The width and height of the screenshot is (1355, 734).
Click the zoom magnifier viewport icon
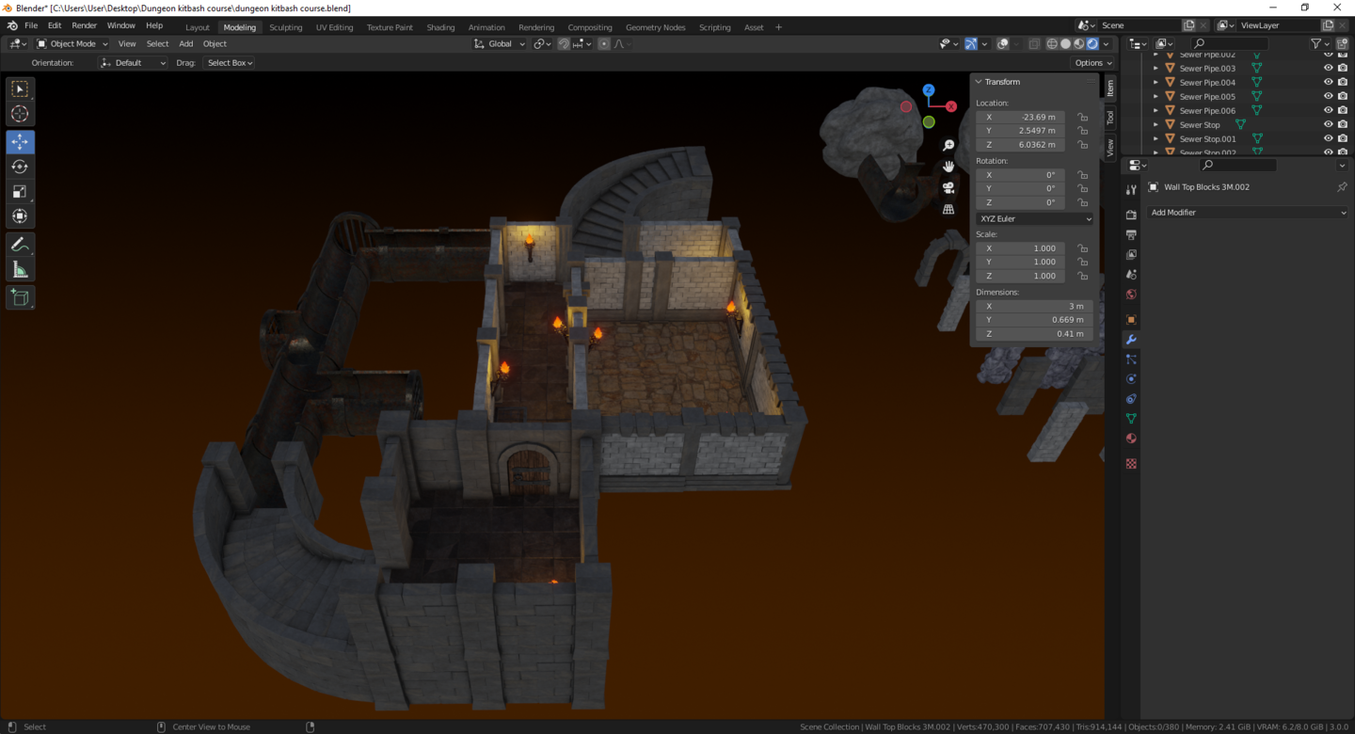point(948,145)
